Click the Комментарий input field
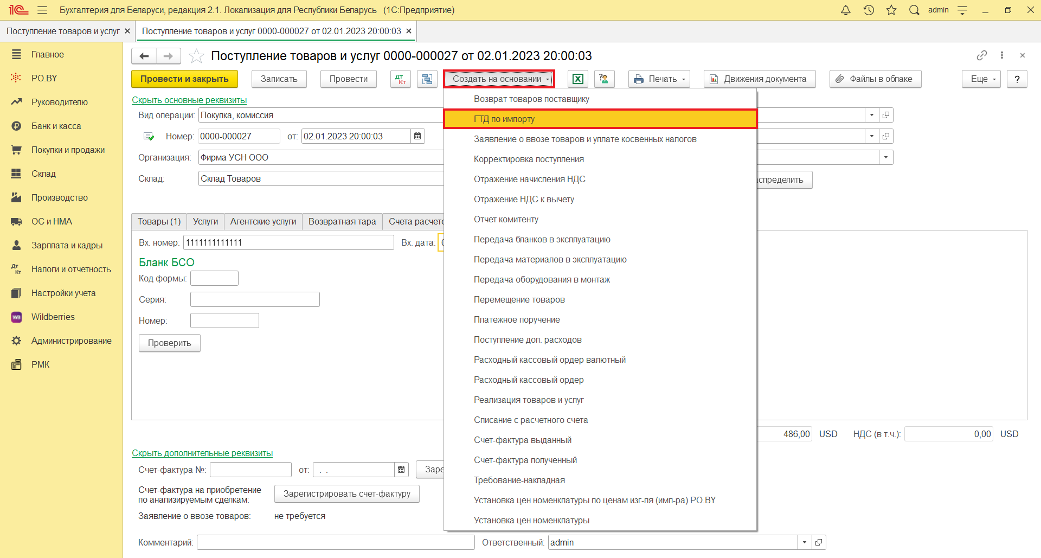Viewport: 1041px width, 558px height. [x=336, y=542]
